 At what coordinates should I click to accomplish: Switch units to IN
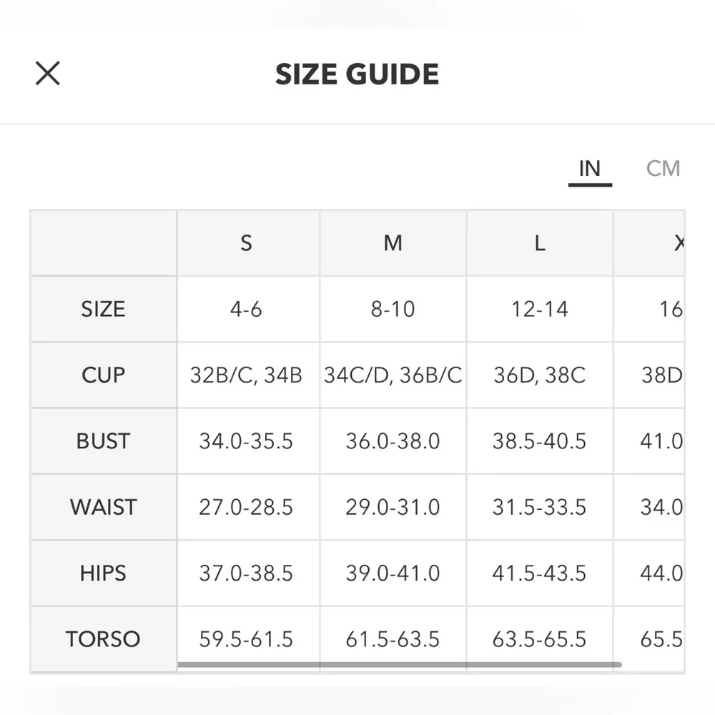(x=589, y=169)
